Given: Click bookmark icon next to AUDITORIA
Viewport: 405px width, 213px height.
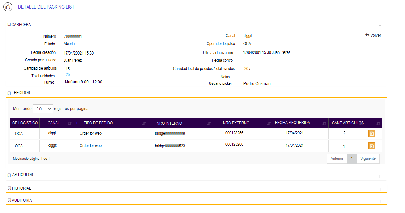Looking at the screenshot, I should [9, 200].
